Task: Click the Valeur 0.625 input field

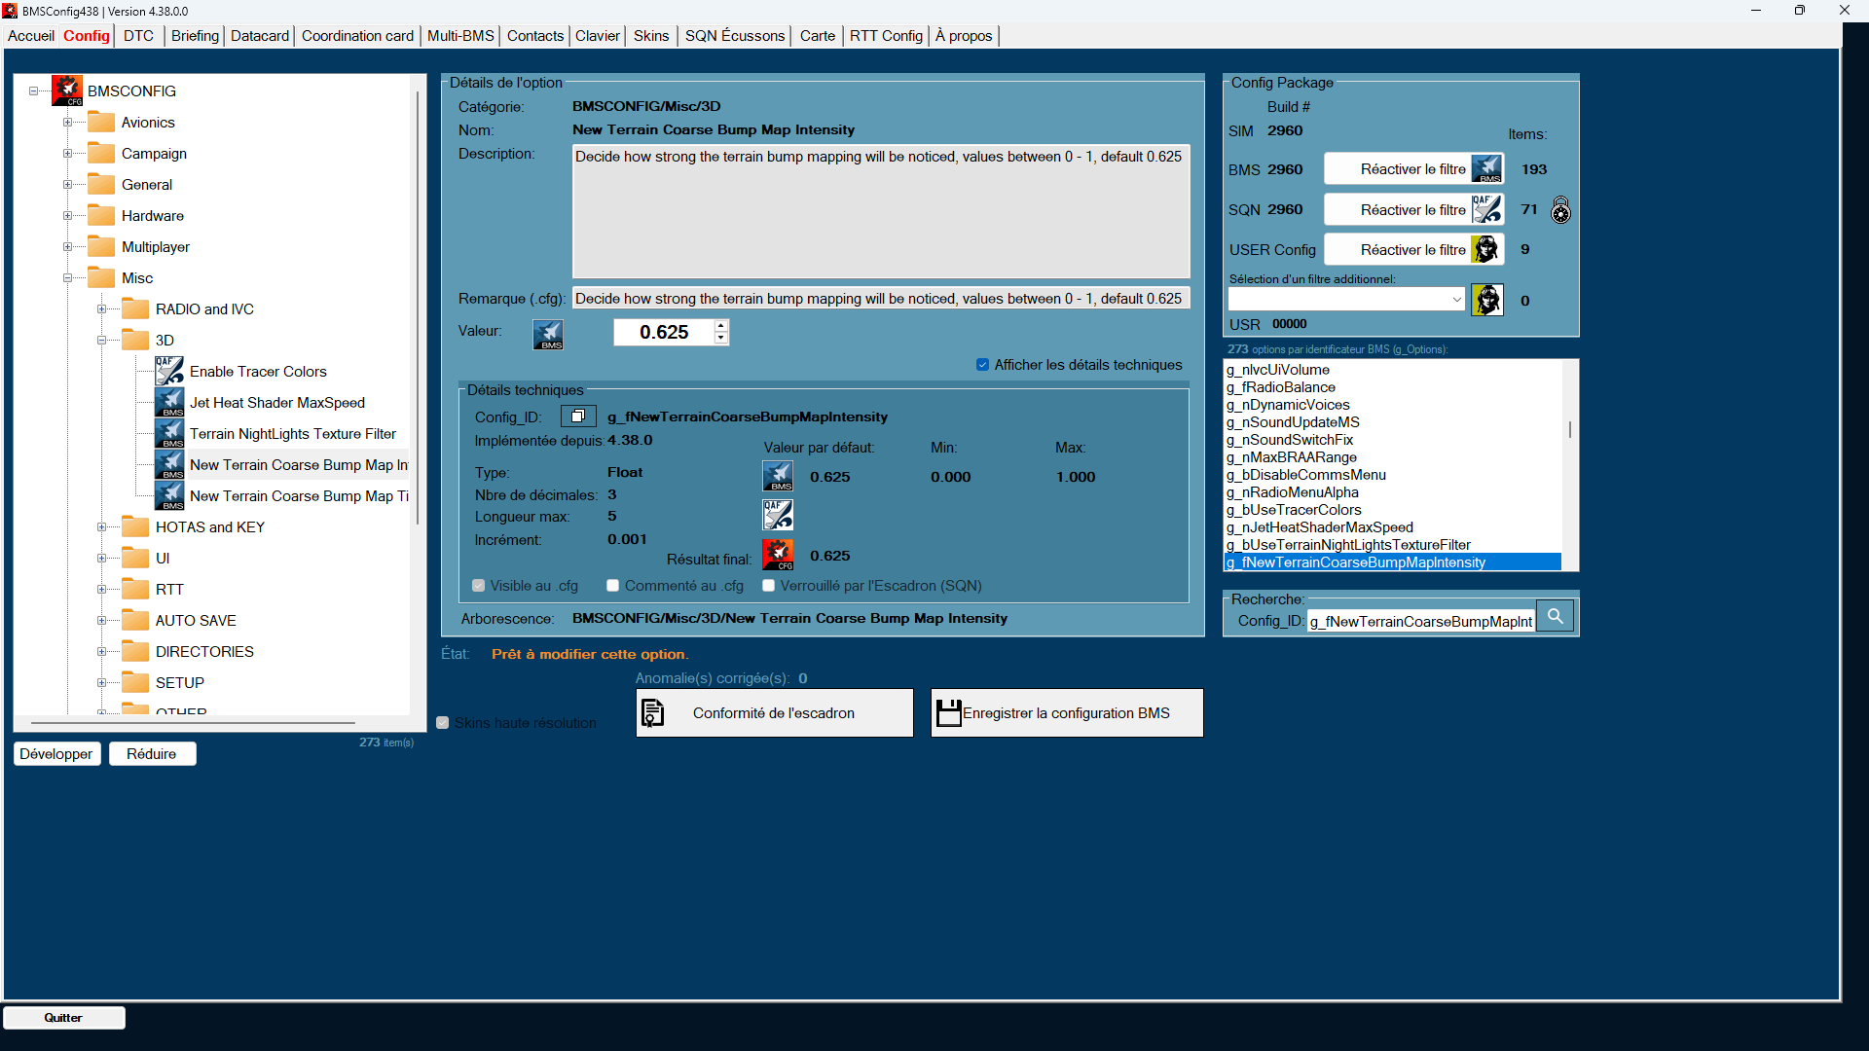Action: click(664, 333)
